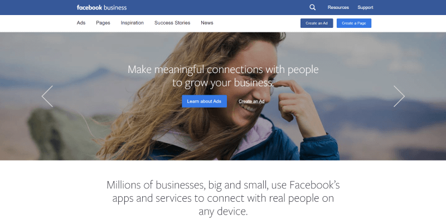Click the empty area of the blue header bar

click(x=216, y=7)
